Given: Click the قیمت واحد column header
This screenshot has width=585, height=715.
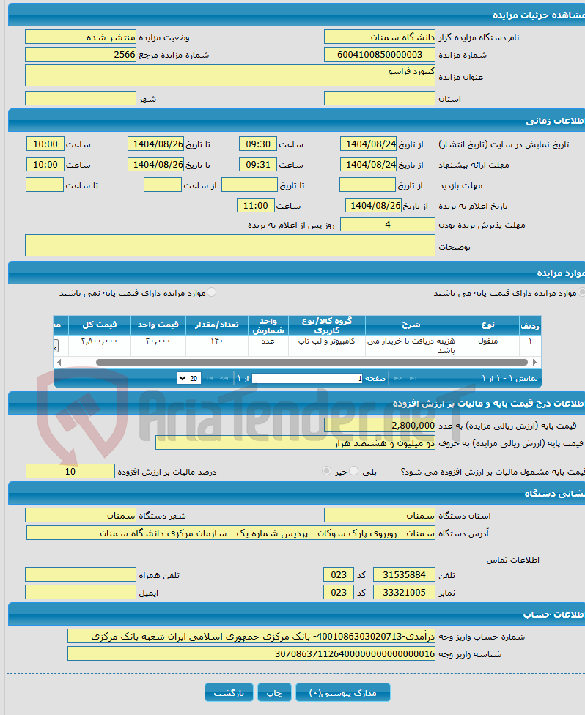Looking at the screenshot, I should click(x=158, y=325).
